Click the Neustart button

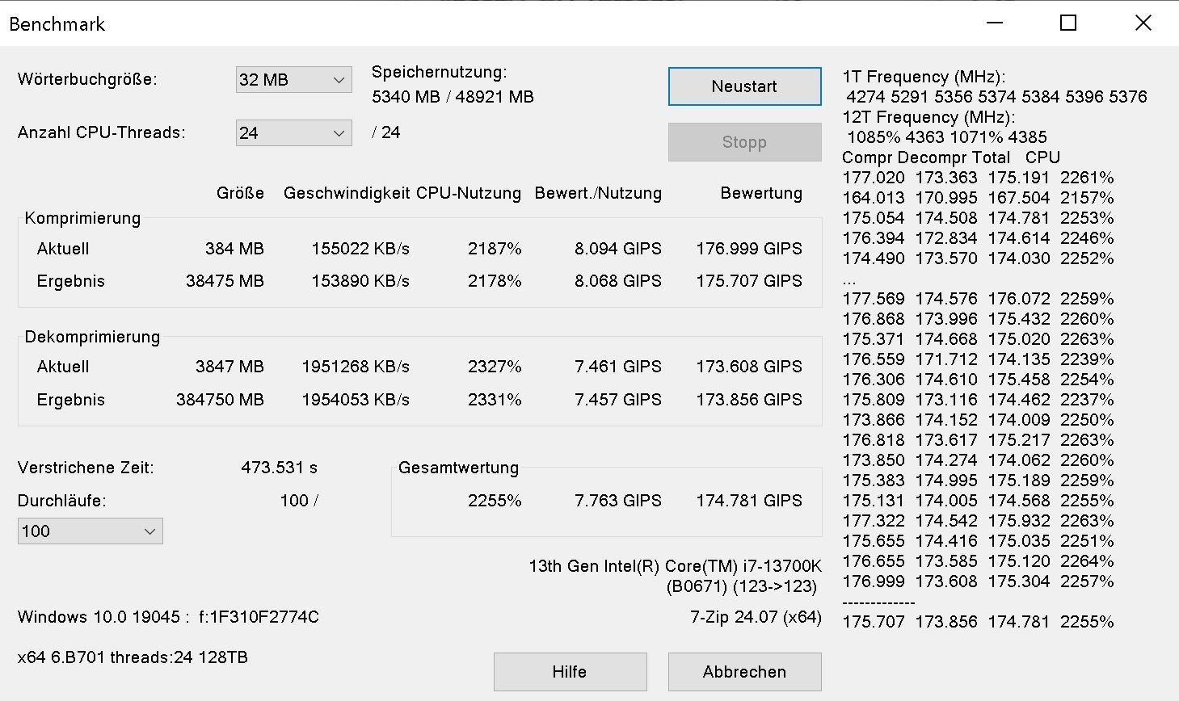click(744, 86)
